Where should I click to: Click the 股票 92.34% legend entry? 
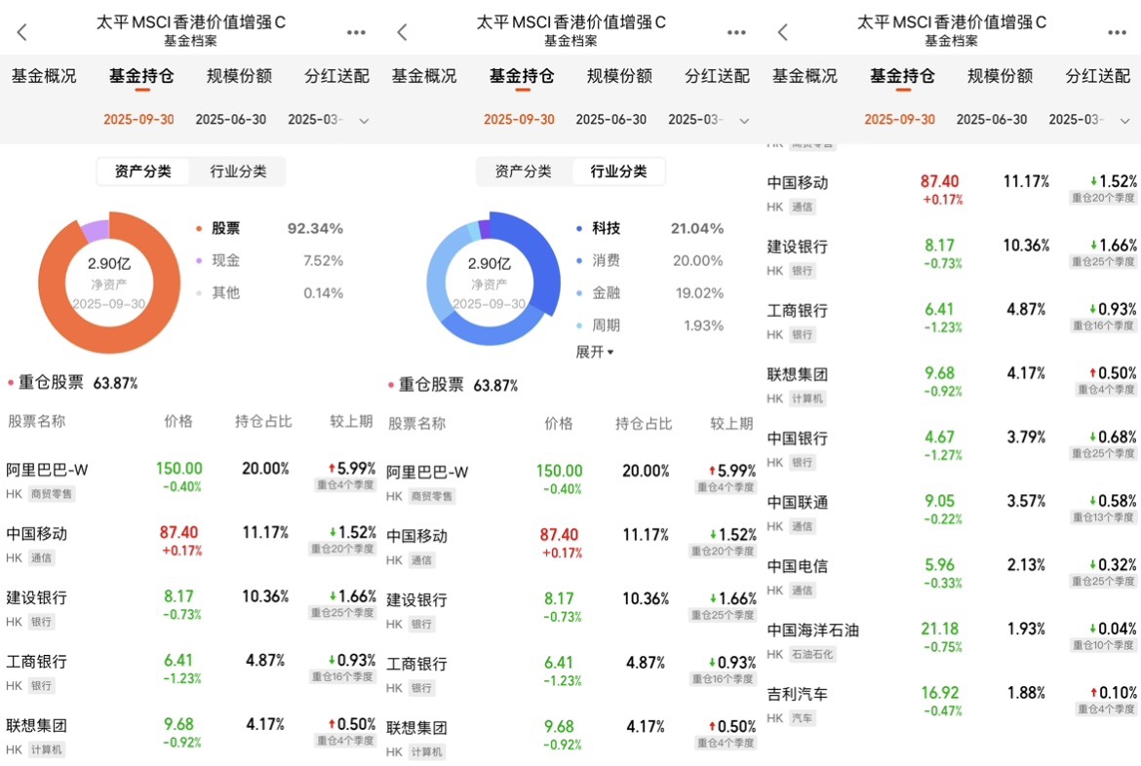tap(269, 228)
